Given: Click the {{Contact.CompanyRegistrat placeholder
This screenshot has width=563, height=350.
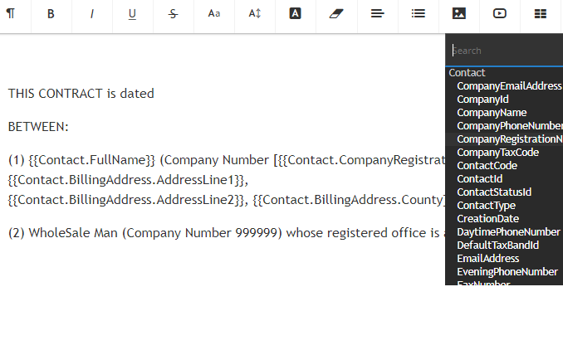Looking at the screenshot, I should 361,160.
